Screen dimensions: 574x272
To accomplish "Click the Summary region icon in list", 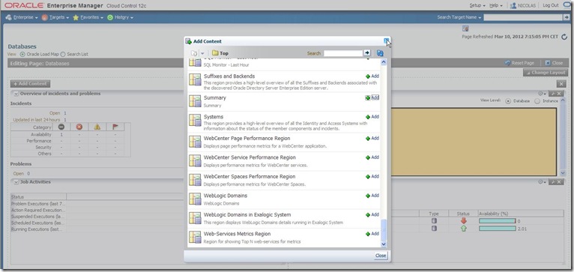I will [x=195, y=101].
